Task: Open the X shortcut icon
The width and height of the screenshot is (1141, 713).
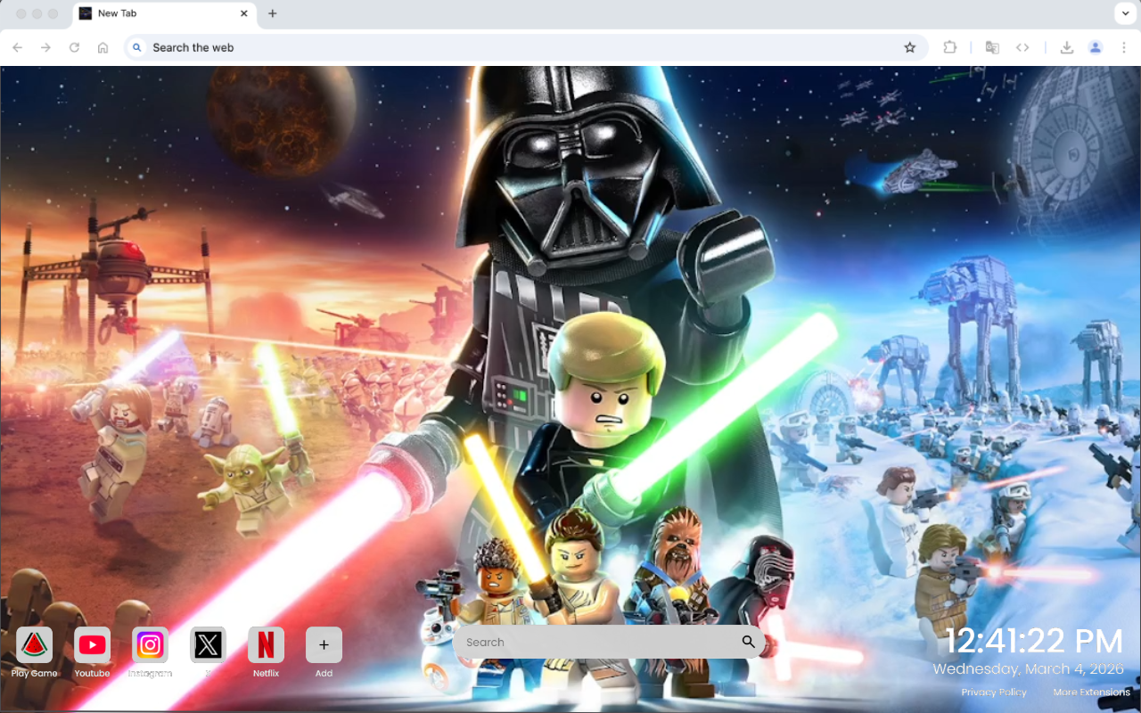Action: point(208,645)
